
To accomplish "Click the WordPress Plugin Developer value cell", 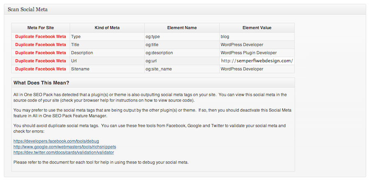I will pos(248,53).
